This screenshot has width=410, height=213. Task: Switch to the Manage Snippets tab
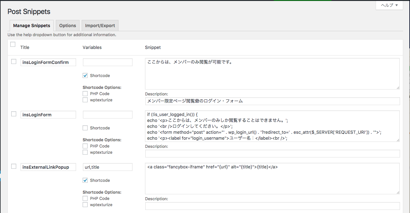[x=31, y=26]
